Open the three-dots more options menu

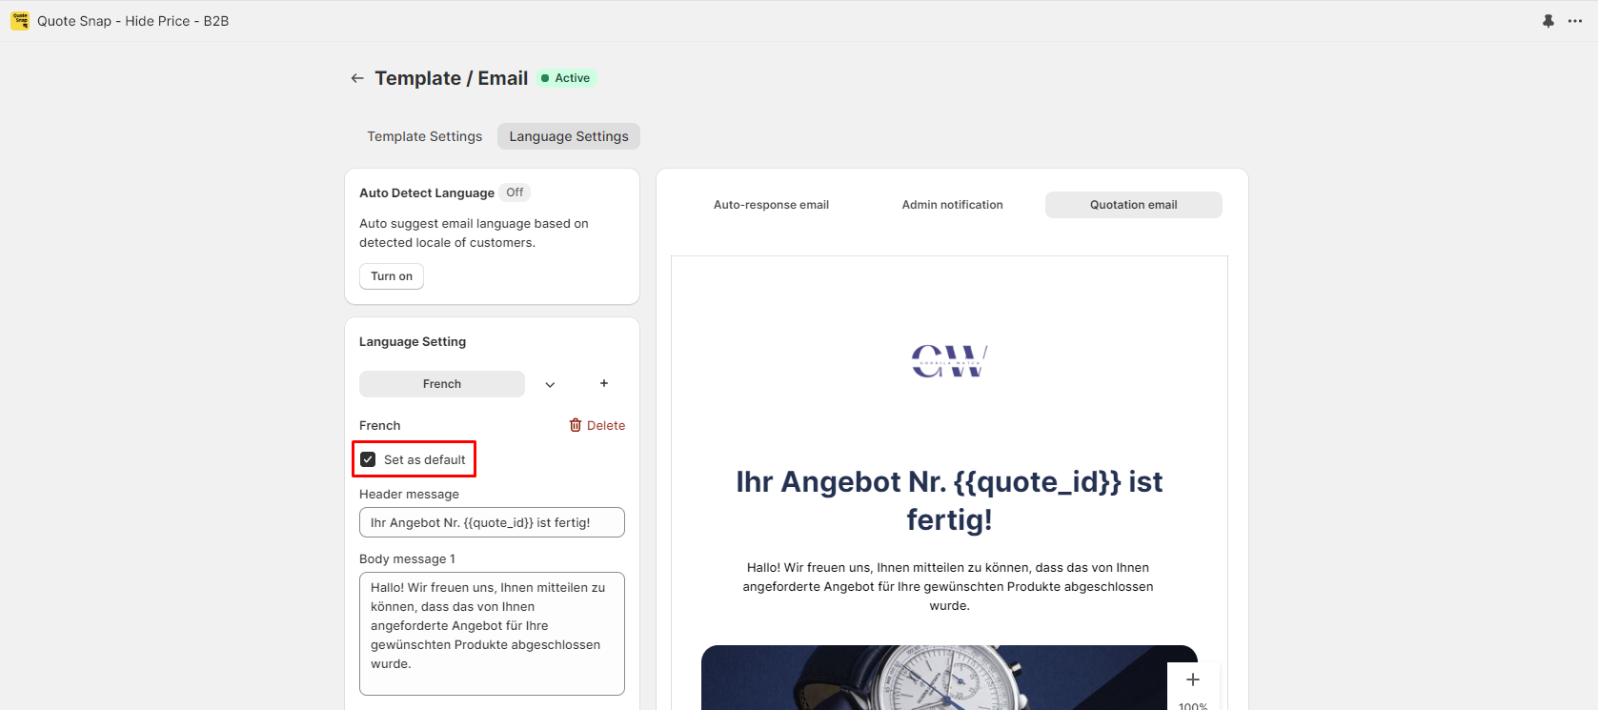point(1575,21)
